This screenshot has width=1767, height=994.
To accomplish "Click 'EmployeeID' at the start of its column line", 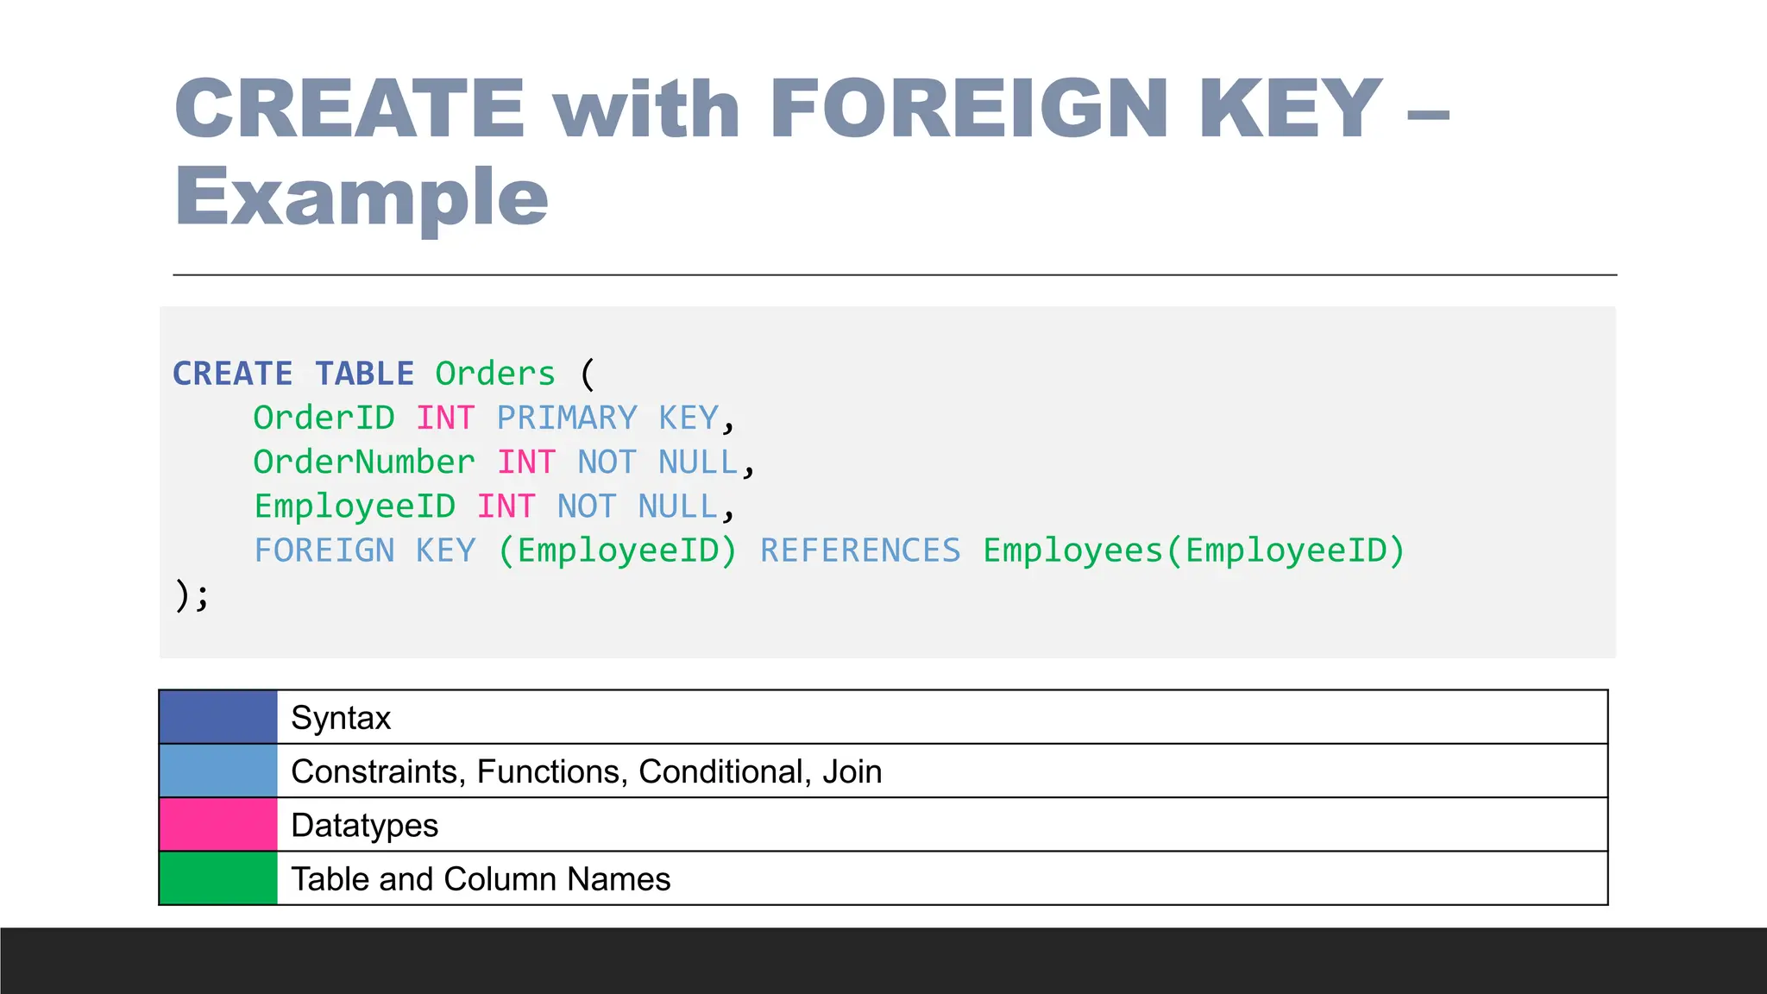I will (x=355, y=506).
